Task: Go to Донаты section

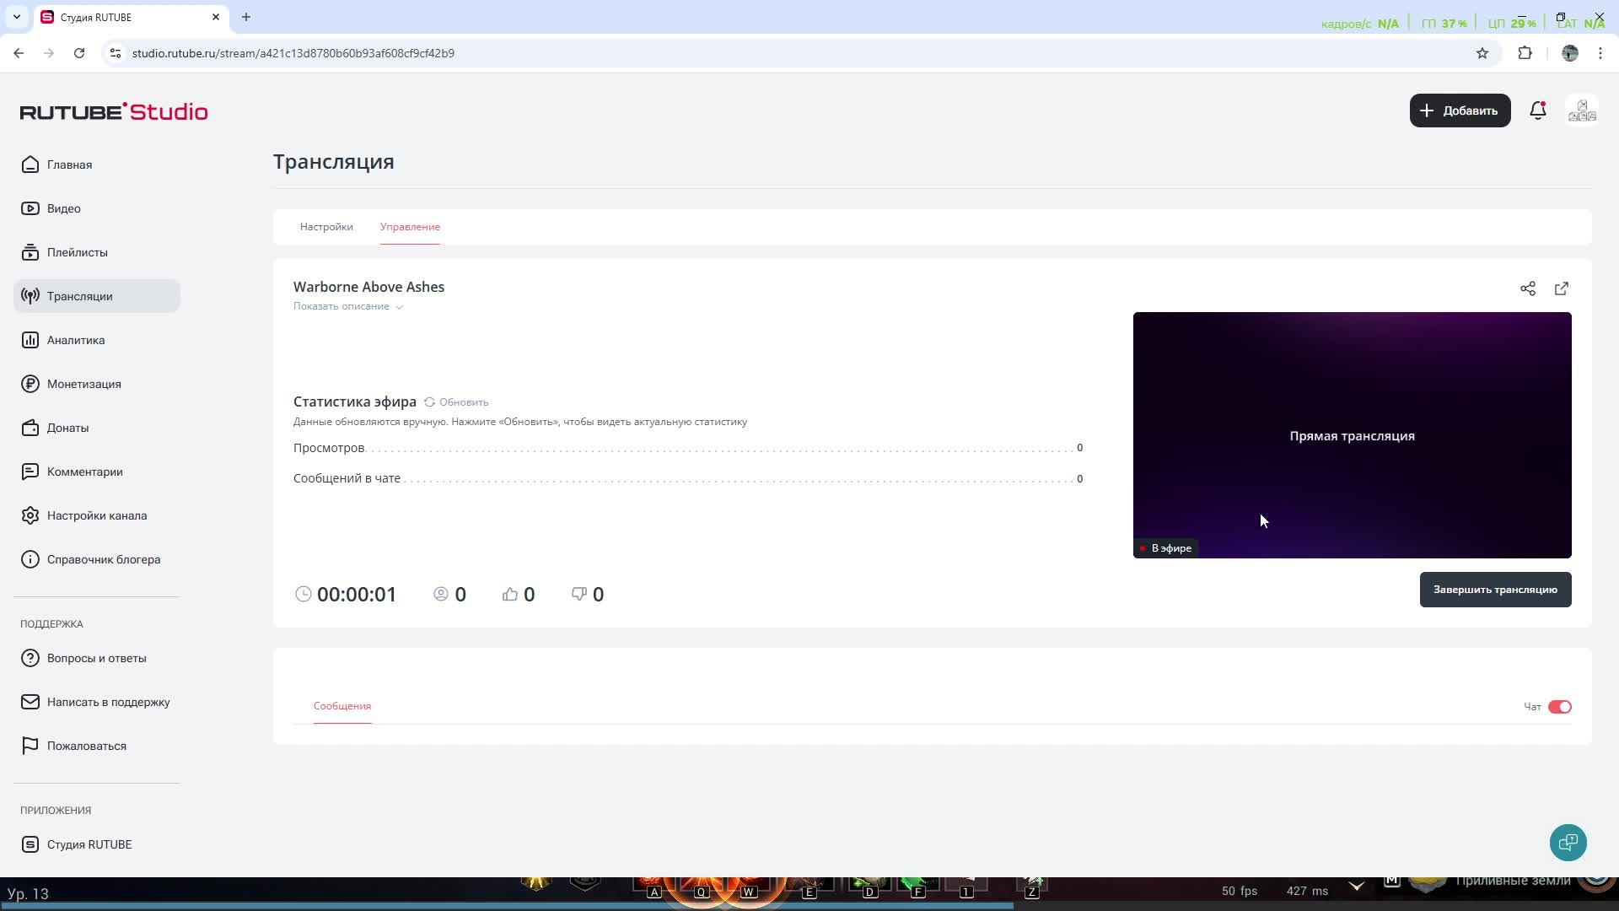Action: 67,428
